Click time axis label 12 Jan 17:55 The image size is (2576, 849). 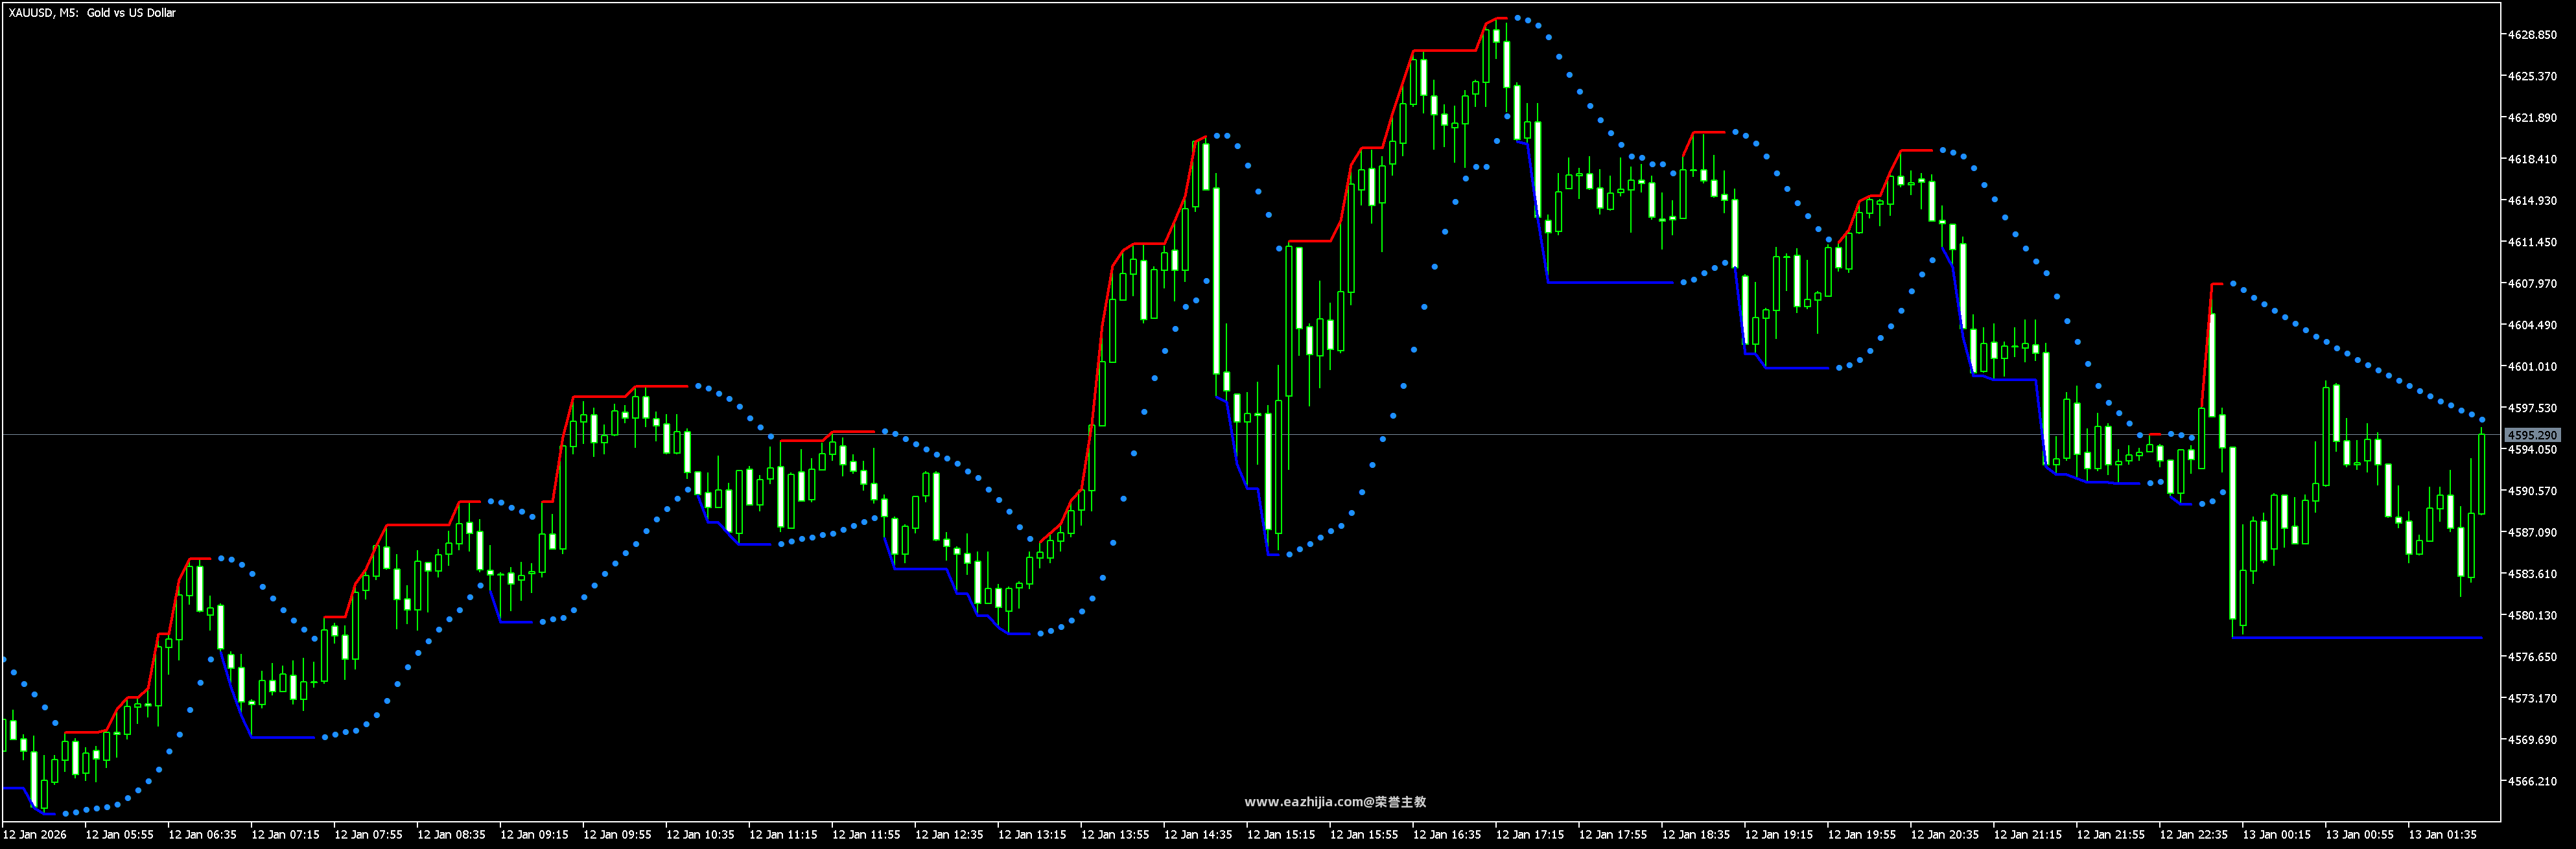(1614, 835)
